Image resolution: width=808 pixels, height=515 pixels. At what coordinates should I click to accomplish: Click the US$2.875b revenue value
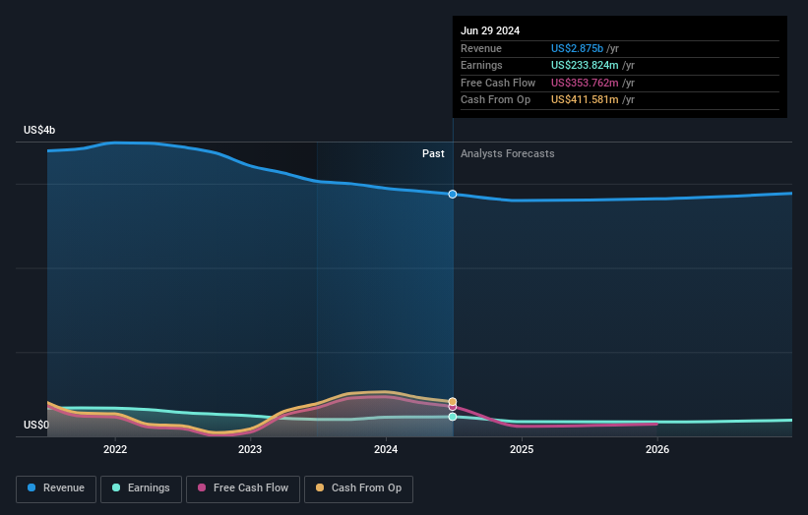pos(577,48)
